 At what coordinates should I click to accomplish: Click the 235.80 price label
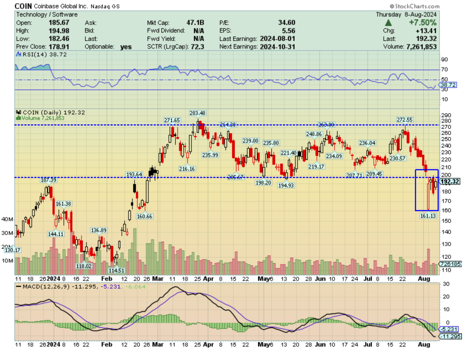271,143
